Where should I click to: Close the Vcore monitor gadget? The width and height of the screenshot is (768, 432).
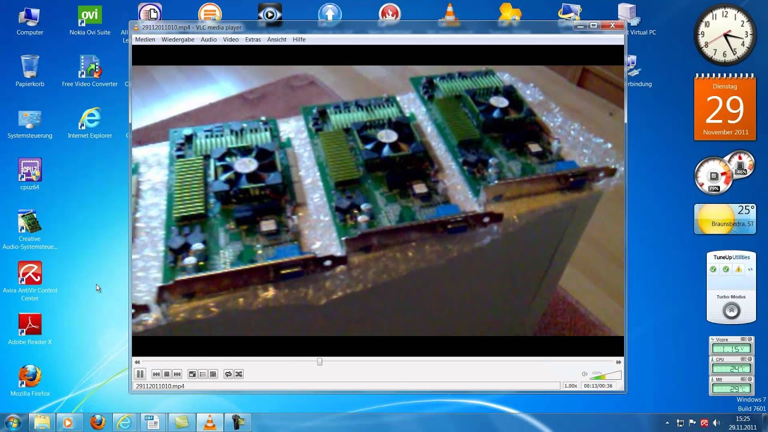[x=749, y=340]
